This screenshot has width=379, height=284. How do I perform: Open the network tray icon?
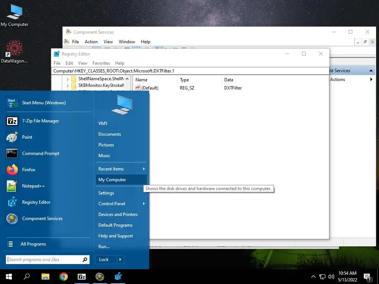pos(322,277)
